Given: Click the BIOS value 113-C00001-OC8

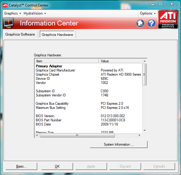Looking at the screenshot, I should click(113, 120).
